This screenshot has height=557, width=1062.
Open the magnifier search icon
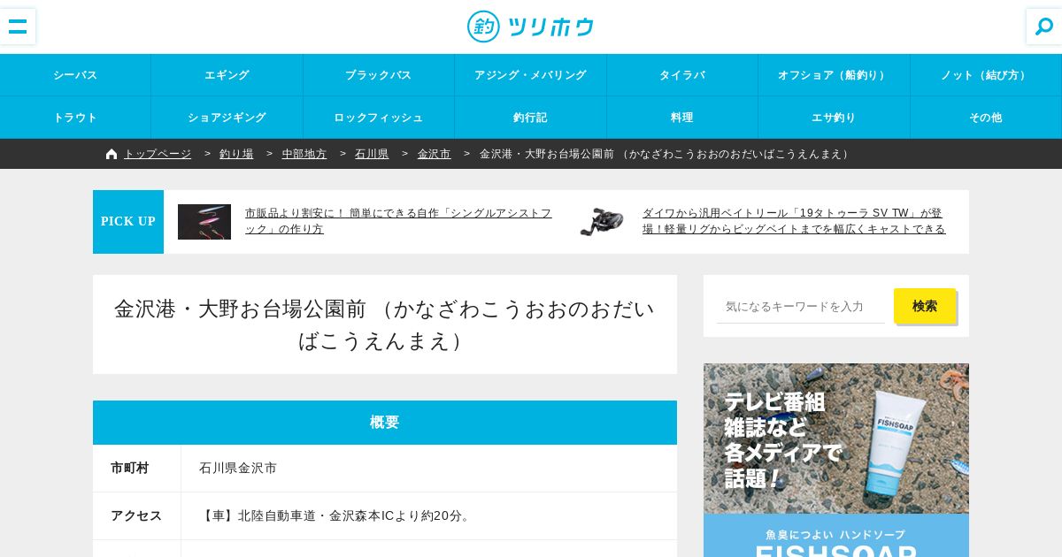tap(1044, 27)
